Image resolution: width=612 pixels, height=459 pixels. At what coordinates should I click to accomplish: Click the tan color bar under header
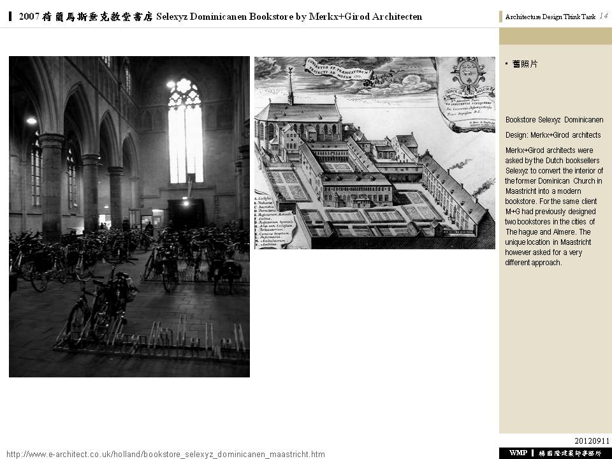coord(555,36)
